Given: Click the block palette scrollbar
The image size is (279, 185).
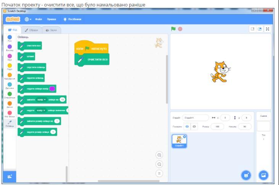Looking at the screenshot, I should click(66, 174).
